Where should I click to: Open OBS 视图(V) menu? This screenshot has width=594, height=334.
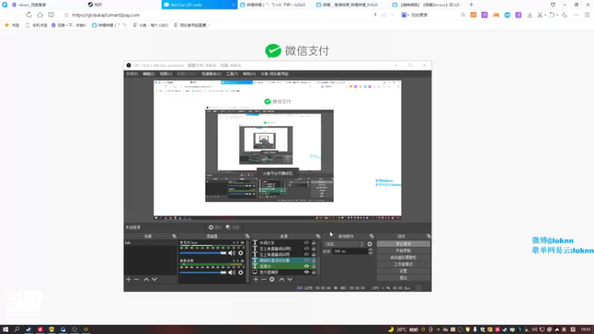tap(166, 73)
